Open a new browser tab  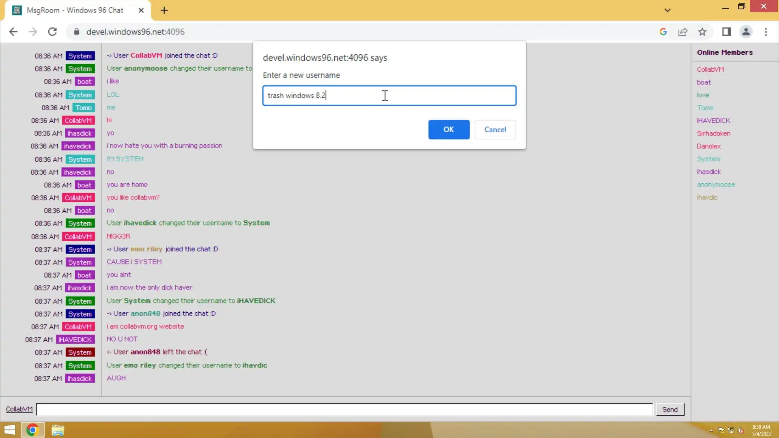pyautogui.click(x=164, y=11)
